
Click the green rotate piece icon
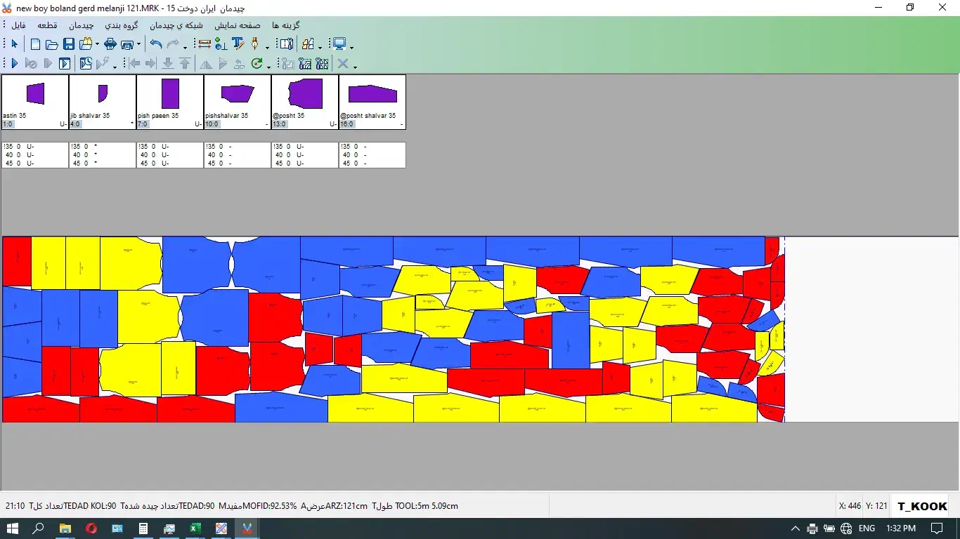tap(257, 64)
